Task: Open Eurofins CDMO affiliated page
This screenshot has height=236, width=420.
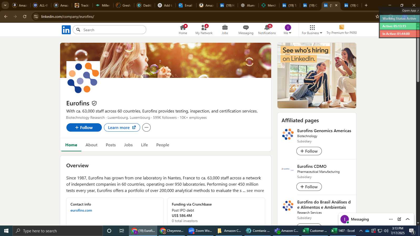Action: [x=312, y=166]
